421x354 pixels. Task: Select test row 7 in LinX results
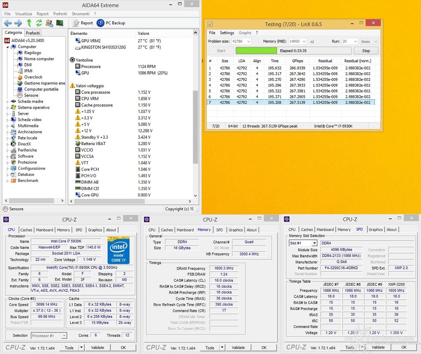290,102
